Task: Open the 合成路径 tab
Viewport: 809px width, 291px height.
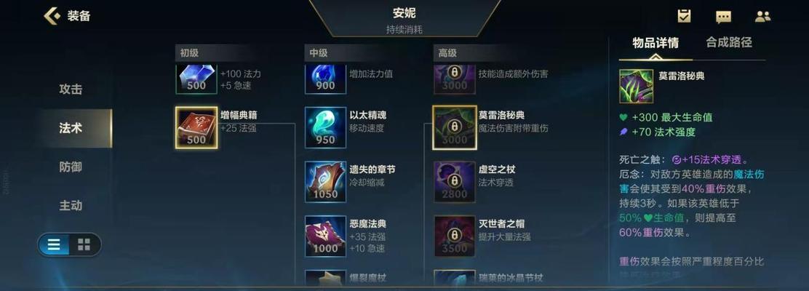Action: [x=728, y=42]
